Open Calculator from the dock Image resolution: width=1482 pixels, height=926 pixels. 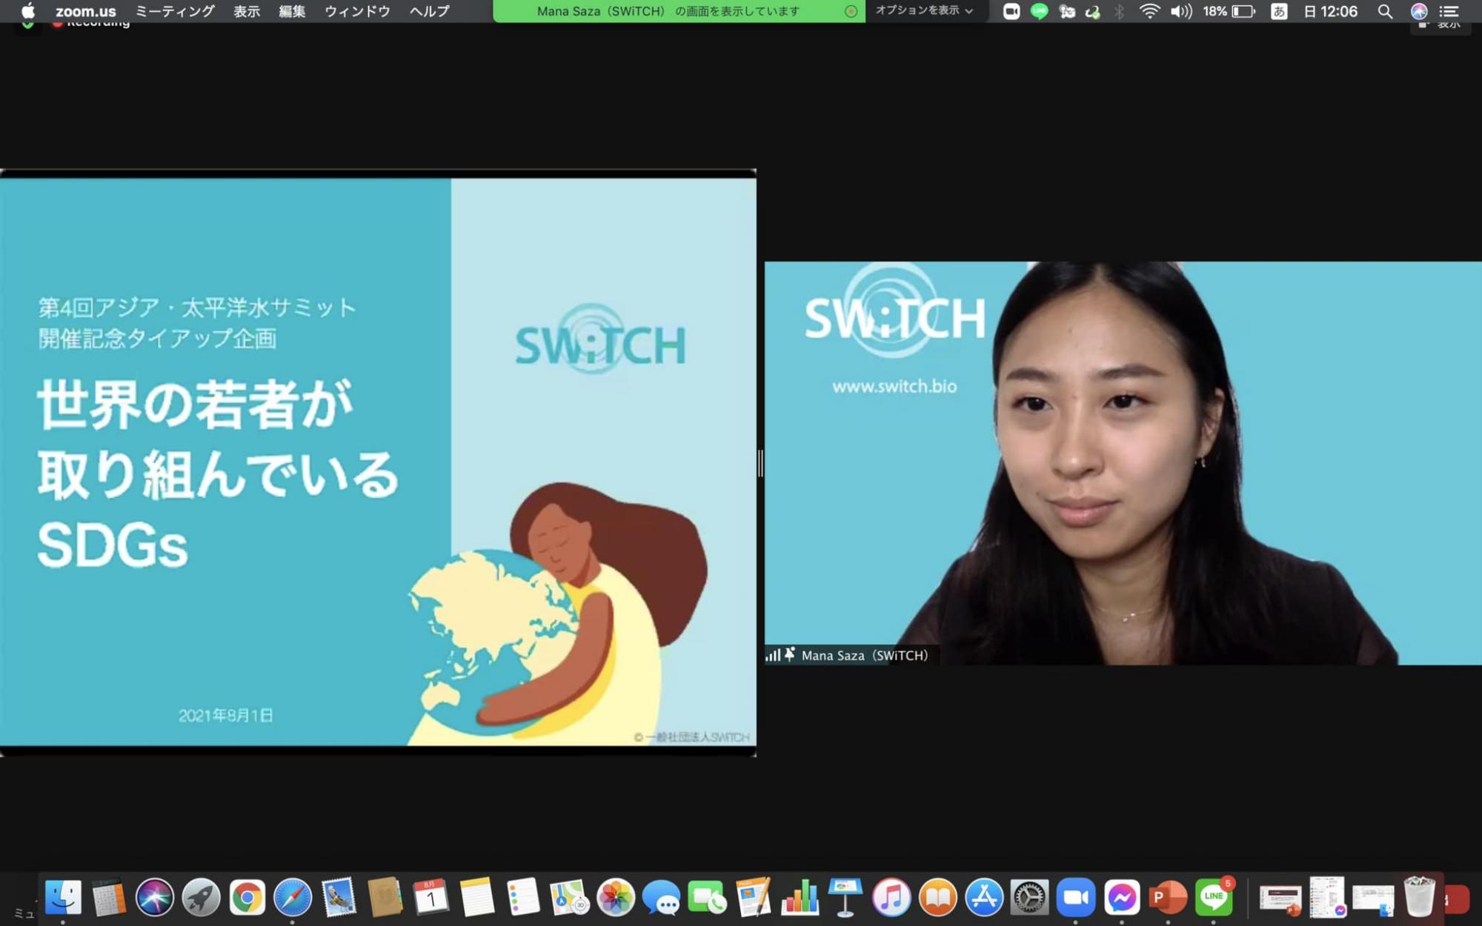(109, 897)
